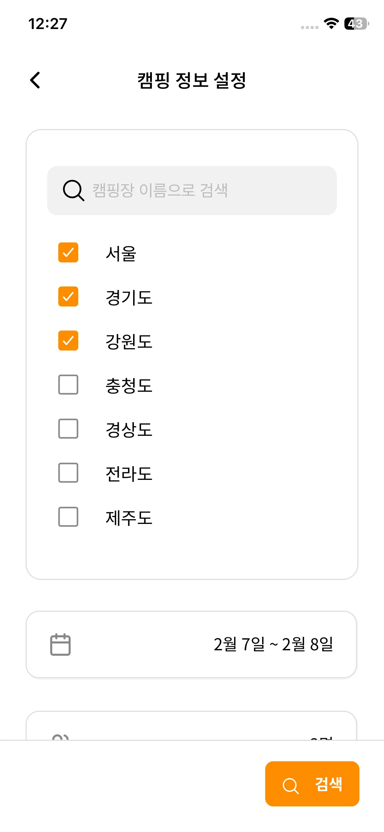Viewport: 384px width, 832px height.
Task: Tap the 제주도 region label
Action: pos(129,517)
